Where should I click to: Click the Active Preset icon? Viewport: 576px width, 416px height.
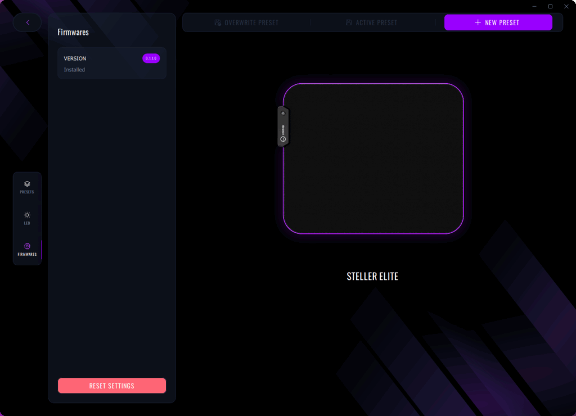[349, 22]
